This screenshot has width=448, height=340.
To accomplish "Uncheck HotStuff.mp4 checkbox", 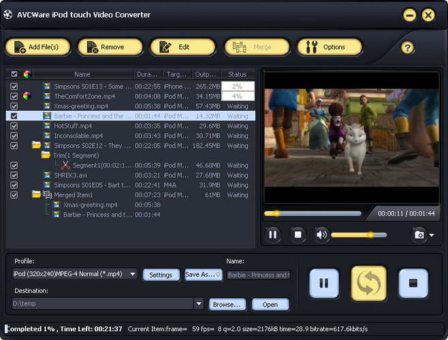I will [14, 126].
